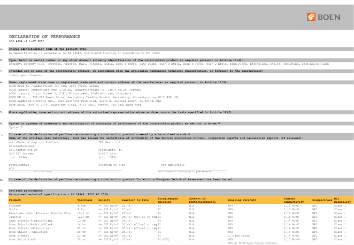The width and height of the screenshot is (354, 245).
Task: Select the 'not applicable' text
Action: 173,165
